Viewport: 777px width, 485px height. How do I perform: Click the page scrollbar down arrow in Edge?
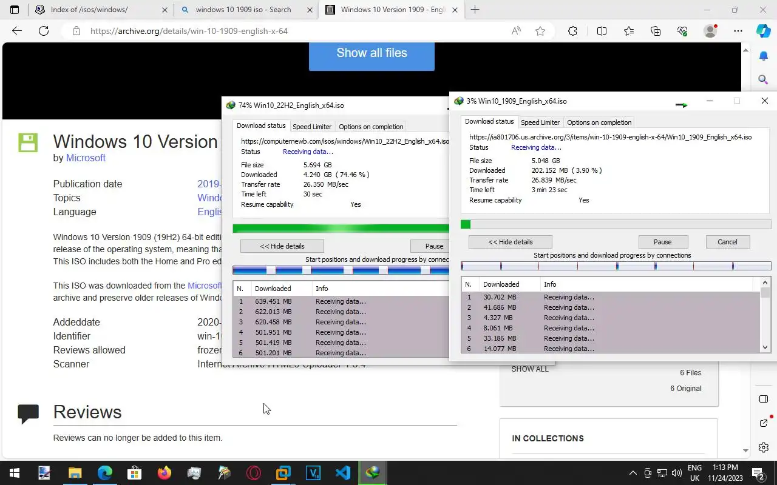[x=746, y=450]
